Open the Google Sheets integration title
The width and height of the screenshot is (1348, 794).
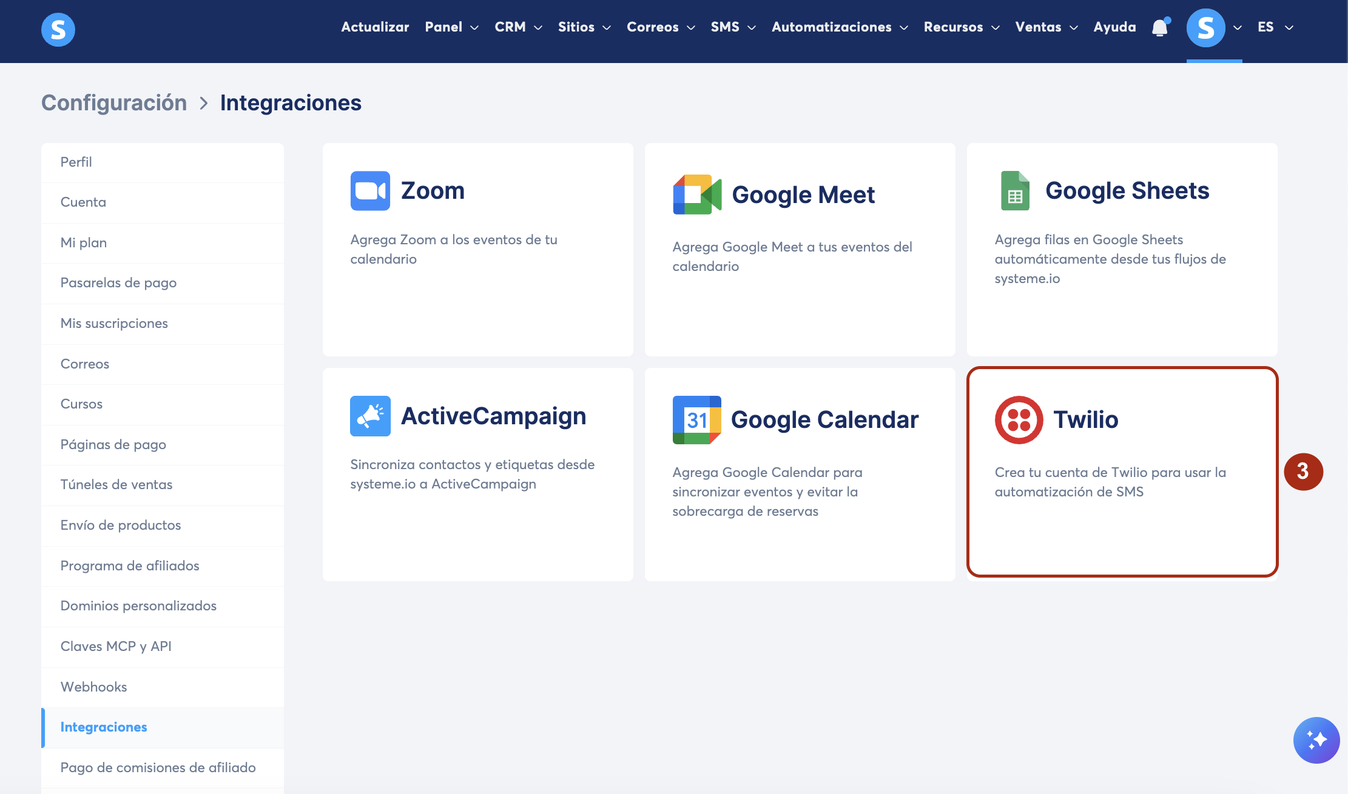1127,191
